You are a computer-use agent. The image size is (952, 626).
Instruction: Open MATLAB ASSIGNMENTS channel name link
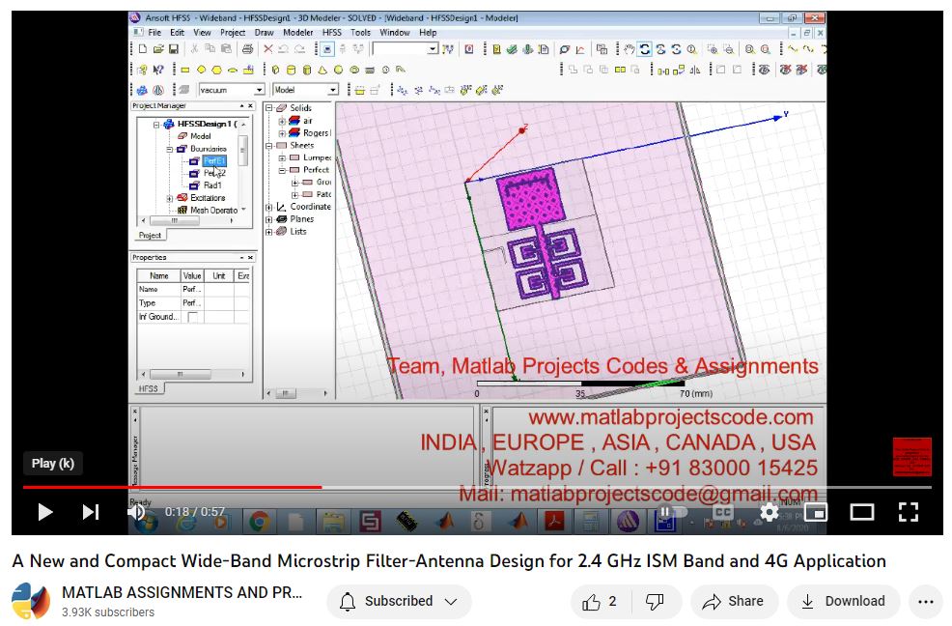pos(182,592)
